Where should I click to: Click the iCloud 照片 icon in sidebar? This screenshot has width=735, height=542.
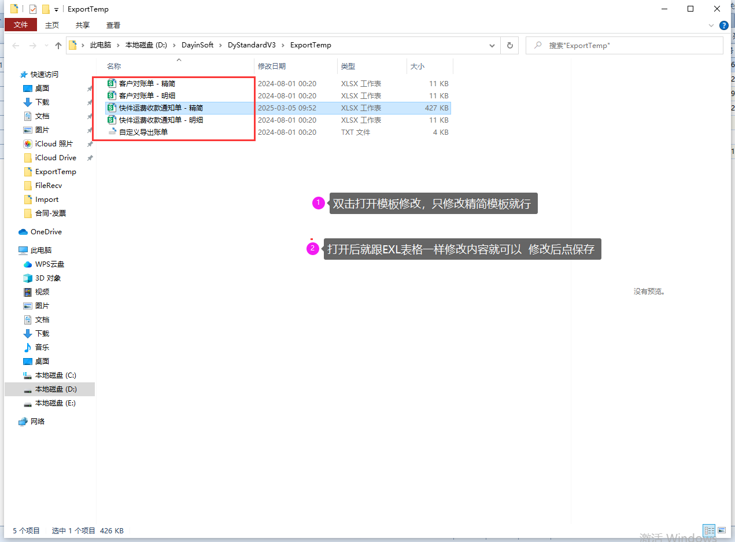[28, 144]
